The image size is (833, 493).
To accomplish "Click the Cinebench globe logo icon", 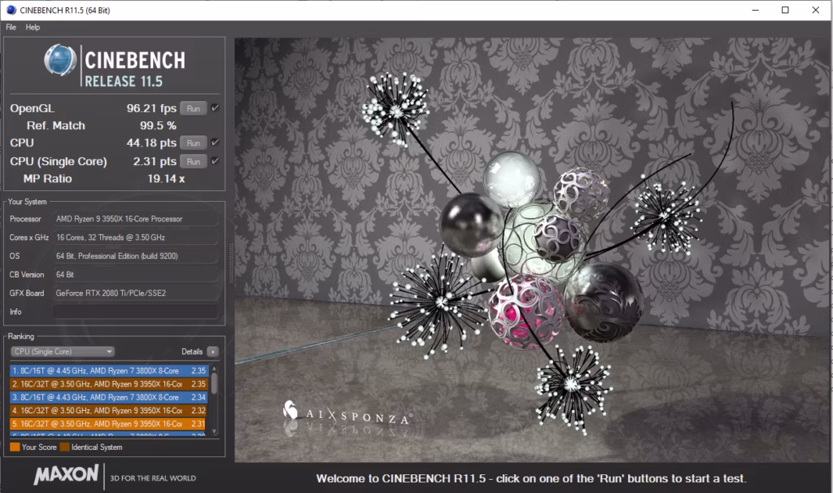I will click(x=60, y=59).
